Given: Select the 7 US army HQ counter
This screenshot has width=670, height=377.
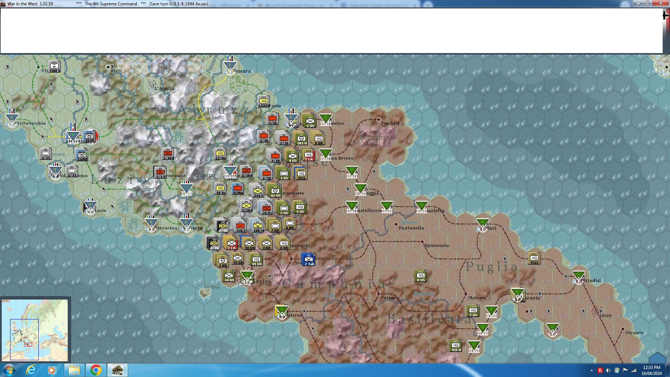Looking at the screenshot, I should tap(473, 311).
